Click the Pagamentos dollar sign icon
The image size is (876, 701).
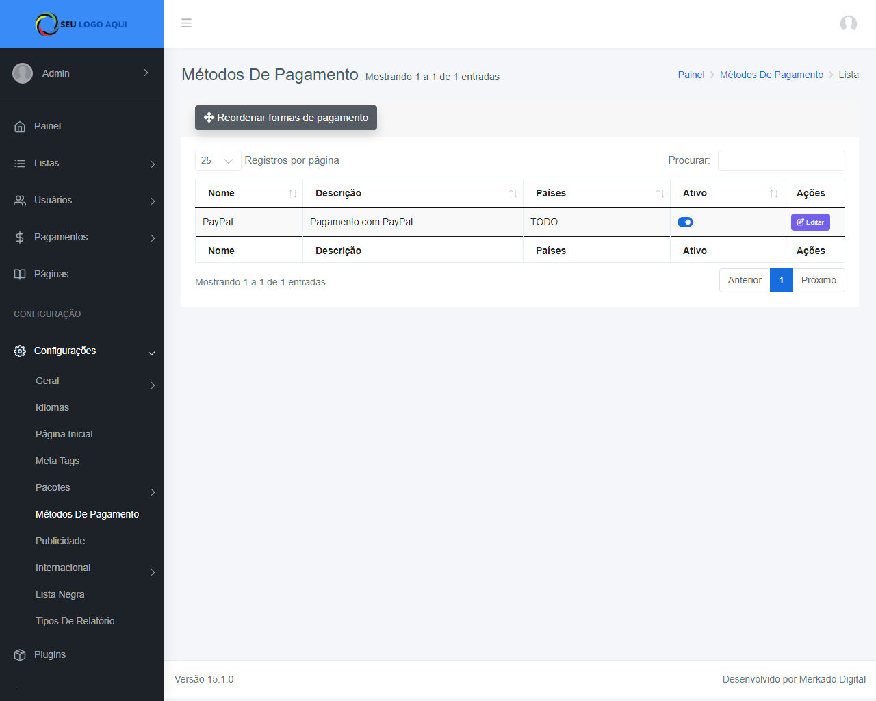[20, 238]
